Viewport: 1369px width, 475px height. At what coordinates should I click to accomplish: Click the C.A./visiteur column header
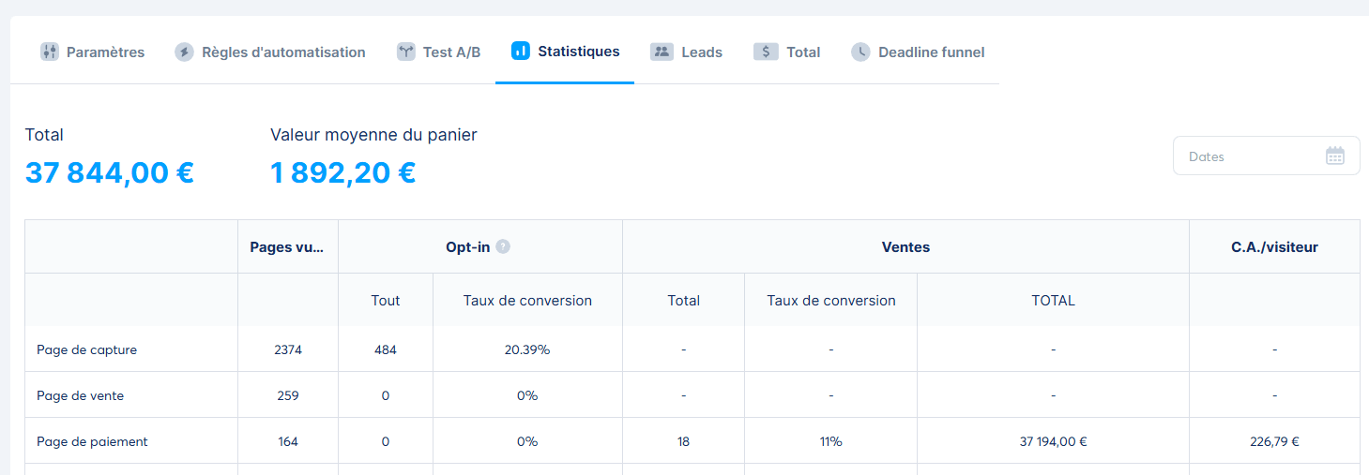pos(1274,247)
